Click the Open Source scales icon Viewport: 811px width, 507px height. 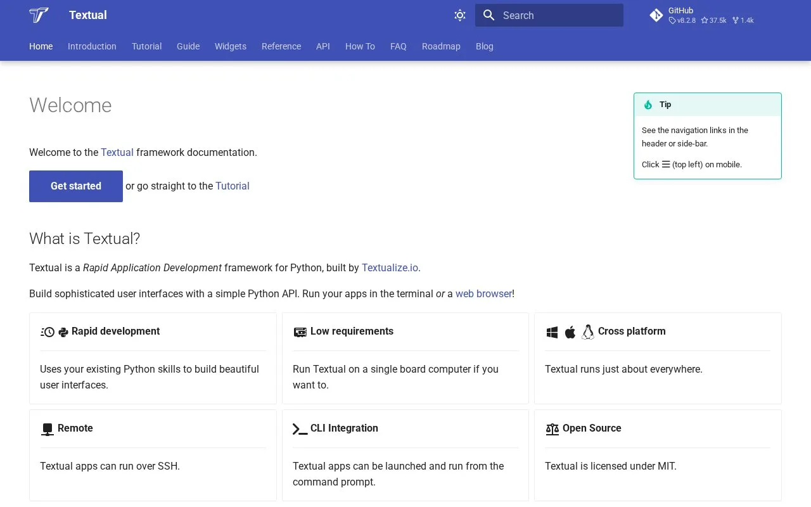tap(552, 429)
